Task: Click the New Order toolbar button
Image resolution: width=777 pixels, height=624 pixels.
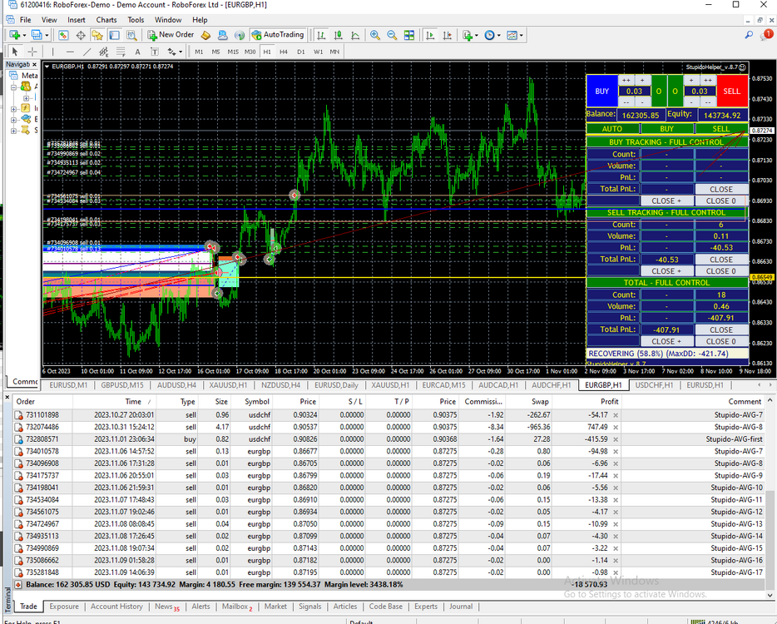Action: 171,35
